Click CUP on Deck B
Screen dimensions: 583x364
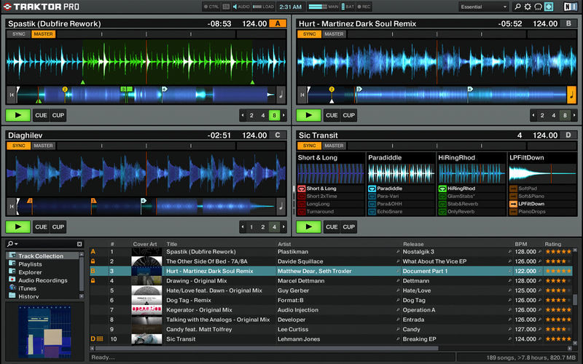click(349, 116)
